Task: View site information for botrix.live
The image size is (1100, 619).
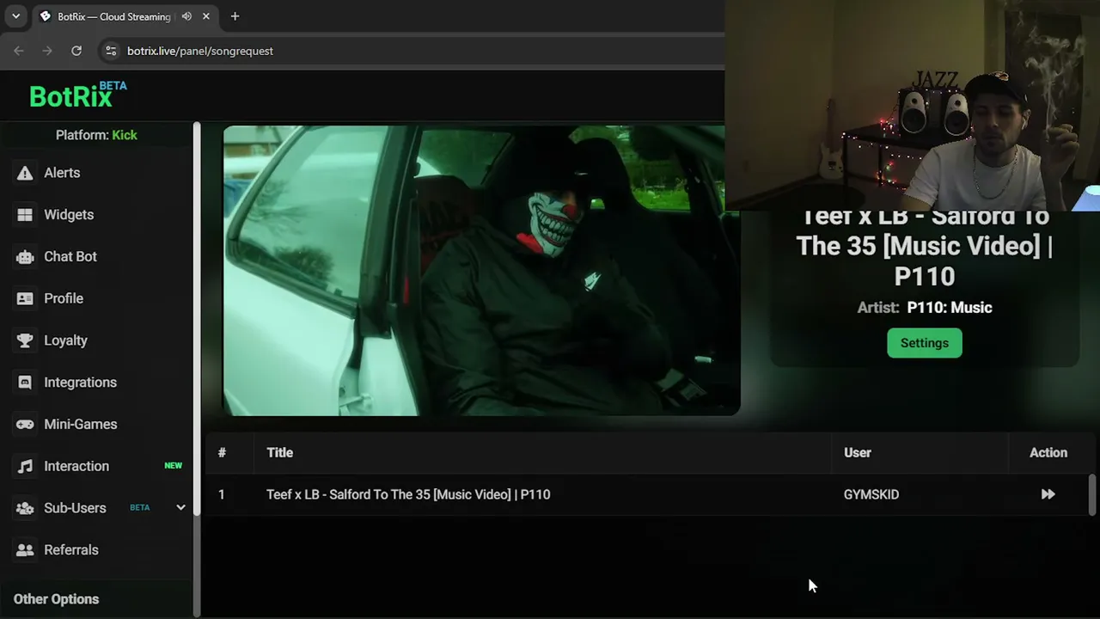Action: 111,51
